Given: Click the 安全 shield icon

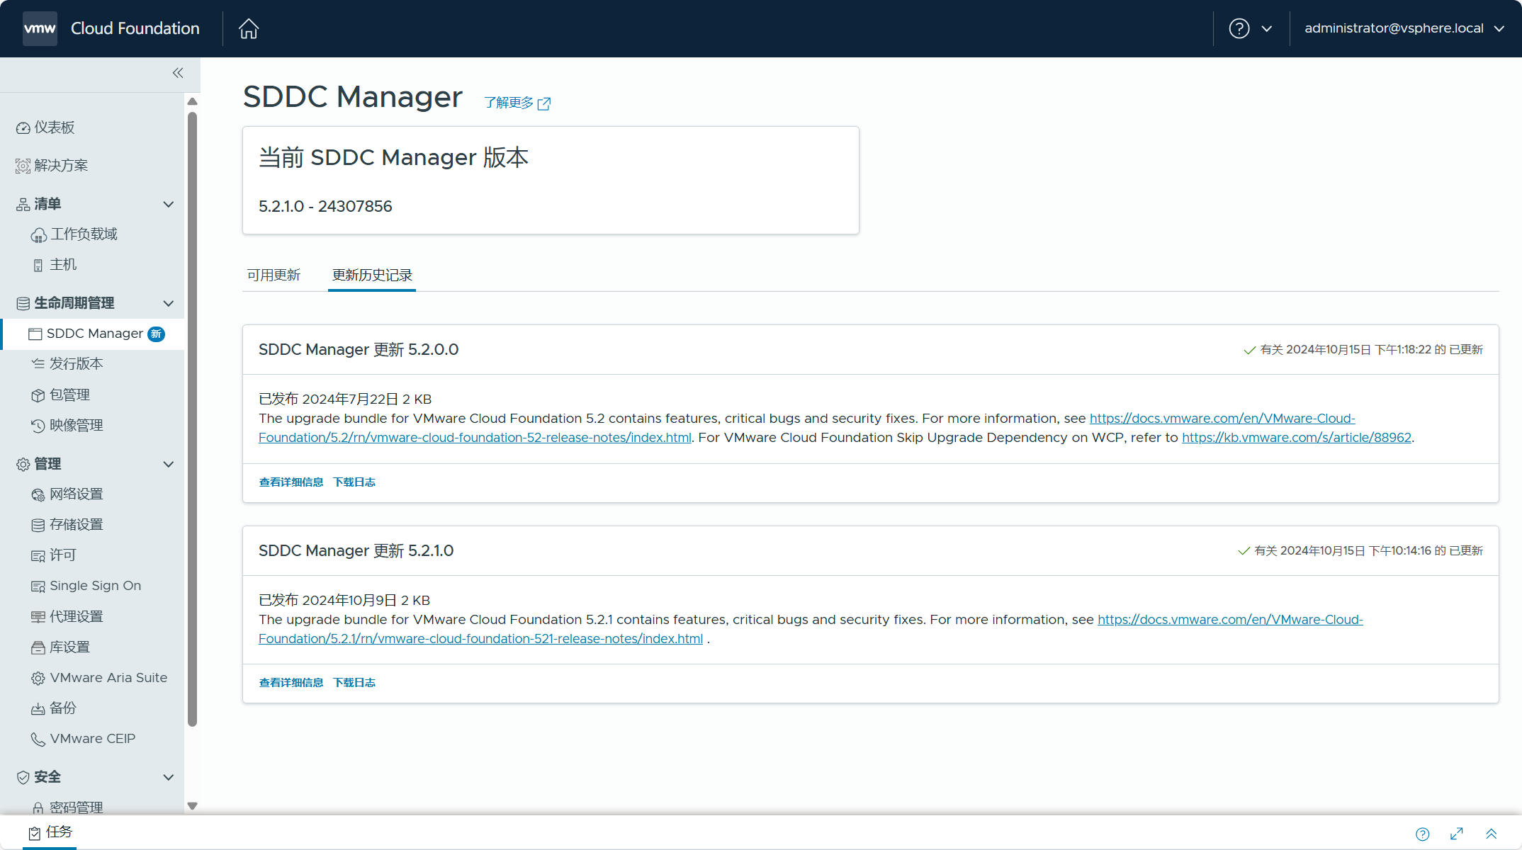Looking at the screenshot, I should [x=23, y=778].
